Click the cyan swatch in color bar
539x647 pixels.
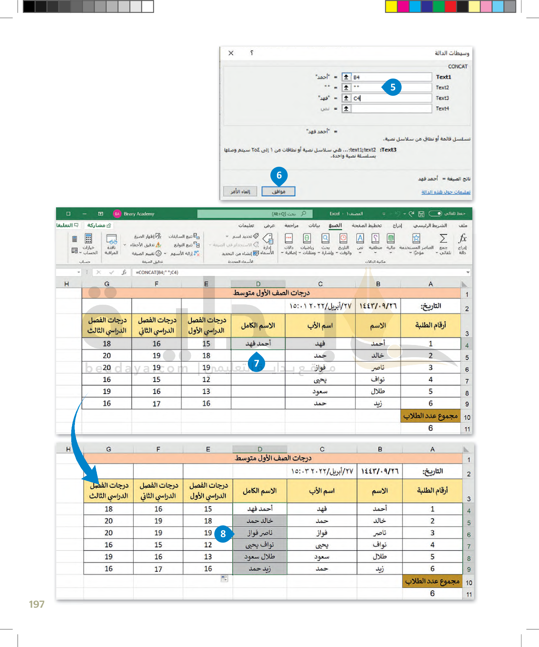click(x=415, y=6)
